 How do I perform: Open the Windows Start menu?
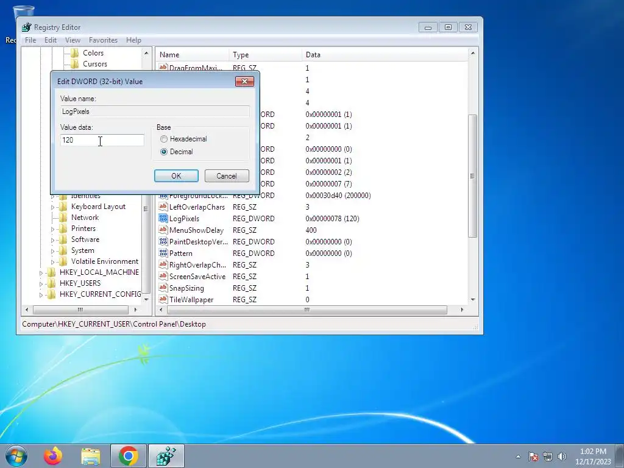point(16,456)
